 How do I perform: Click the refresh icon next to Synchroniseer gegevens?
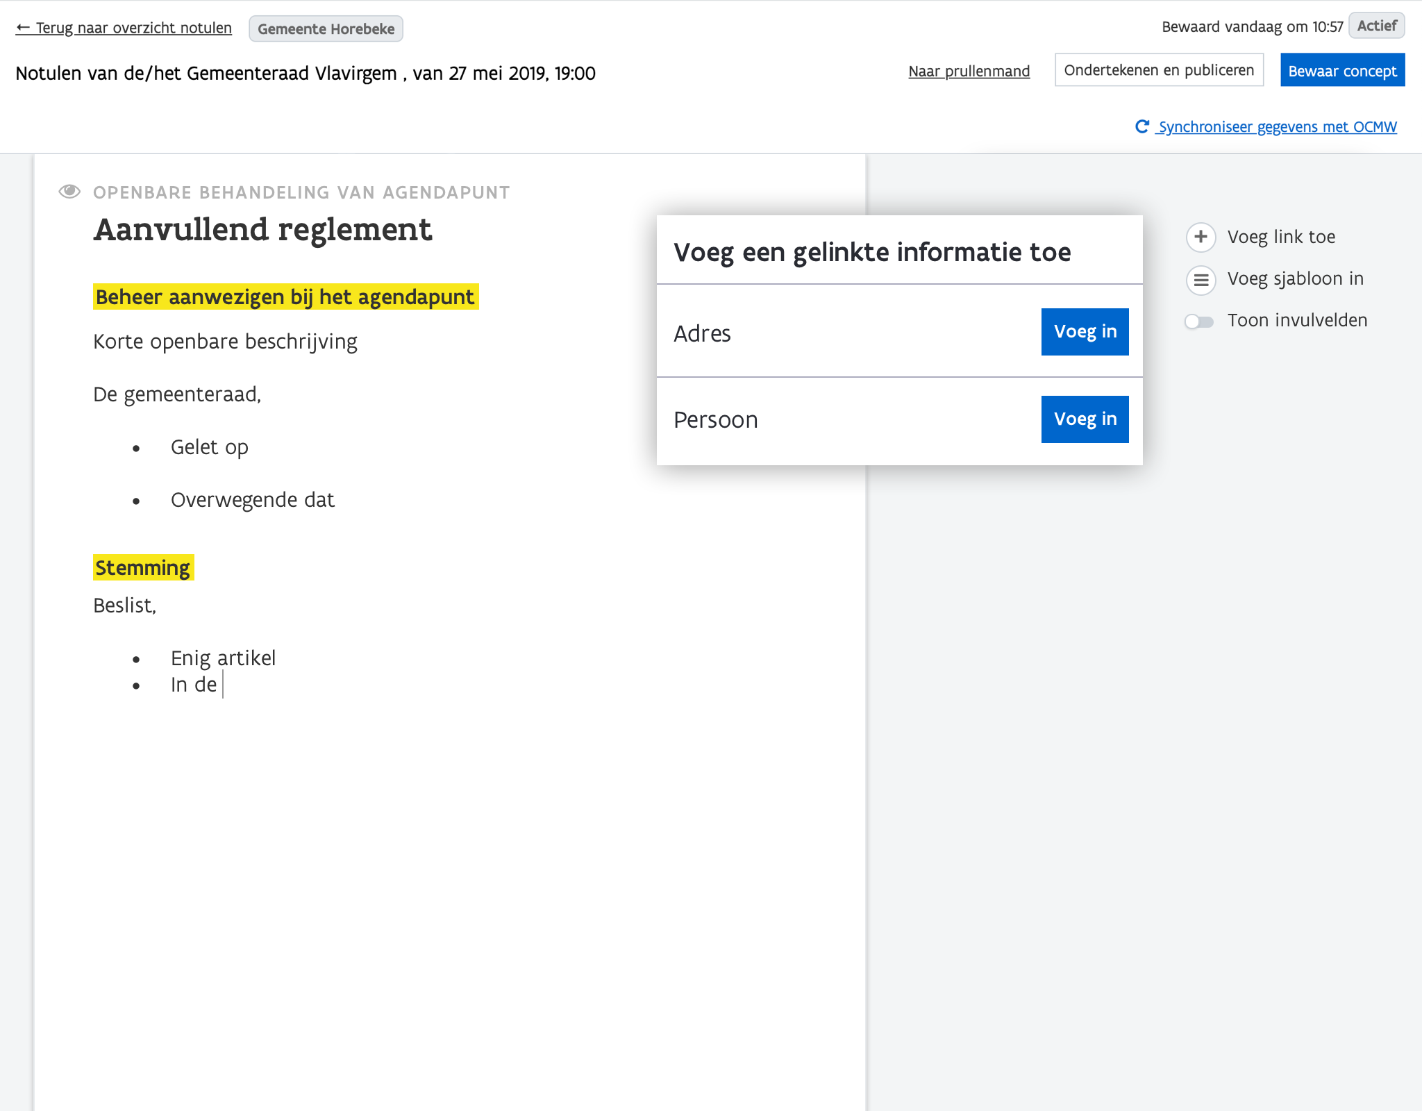(x=1141, y=126)
